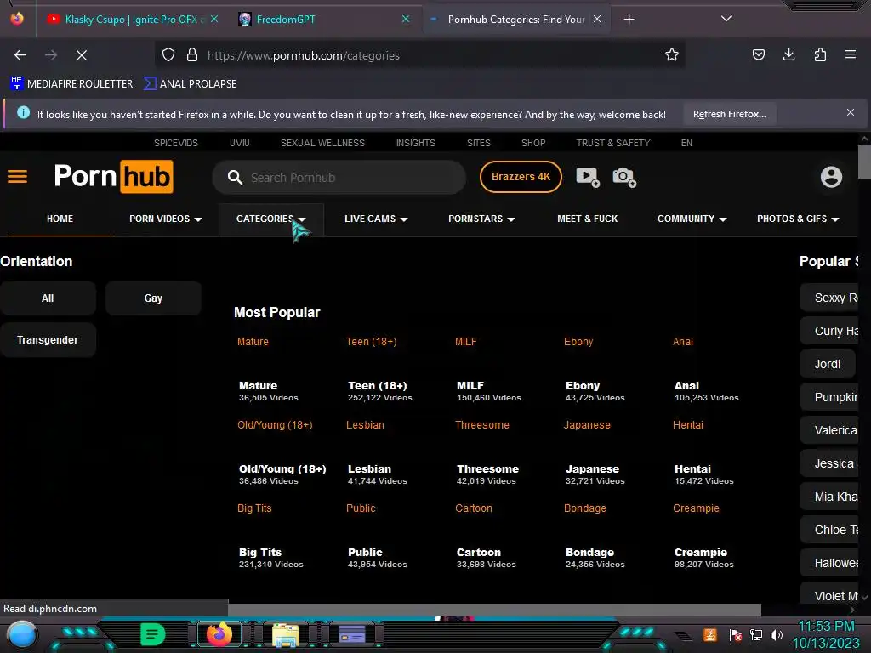
Task: Click the network icon in system tray
Action: pos(756,634)
